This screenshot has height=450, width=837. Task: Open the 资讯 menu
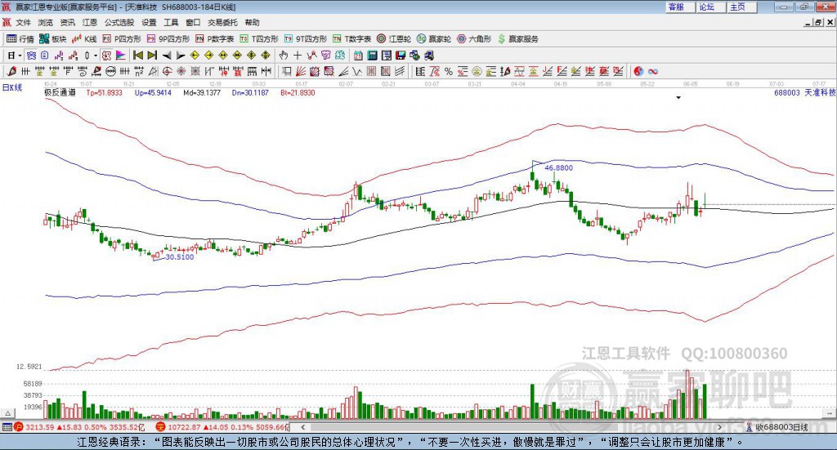point(67,22)
